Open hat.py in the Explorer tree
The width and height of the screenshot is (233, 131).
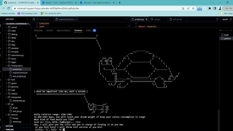pyautogui.click(x=17, y=118)
